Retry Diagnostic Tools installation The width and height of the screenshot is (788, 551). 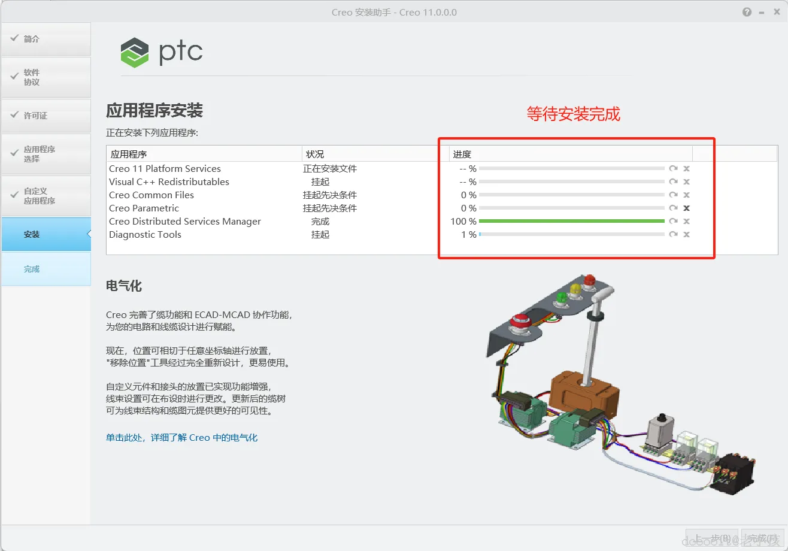(674, 235)
